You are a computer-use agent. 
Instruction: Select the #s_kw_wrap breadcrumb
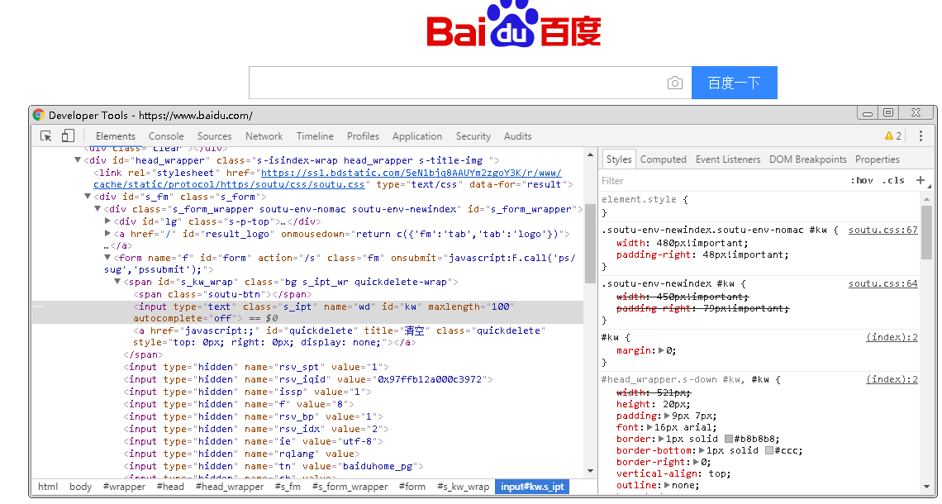click(x=464, y=487)
